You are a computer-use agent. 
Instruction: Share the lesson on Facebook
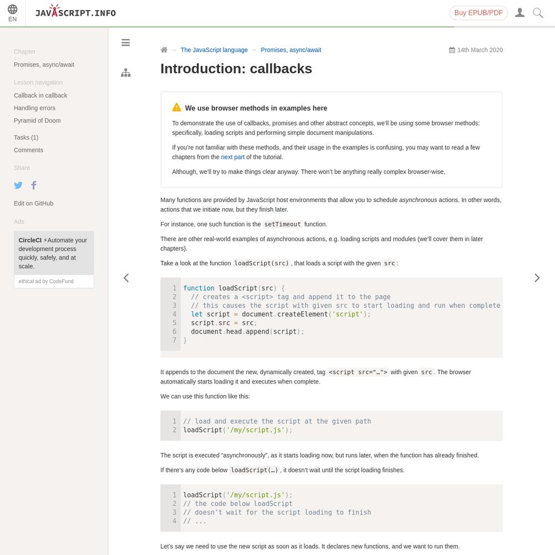[x=34, y=185]
